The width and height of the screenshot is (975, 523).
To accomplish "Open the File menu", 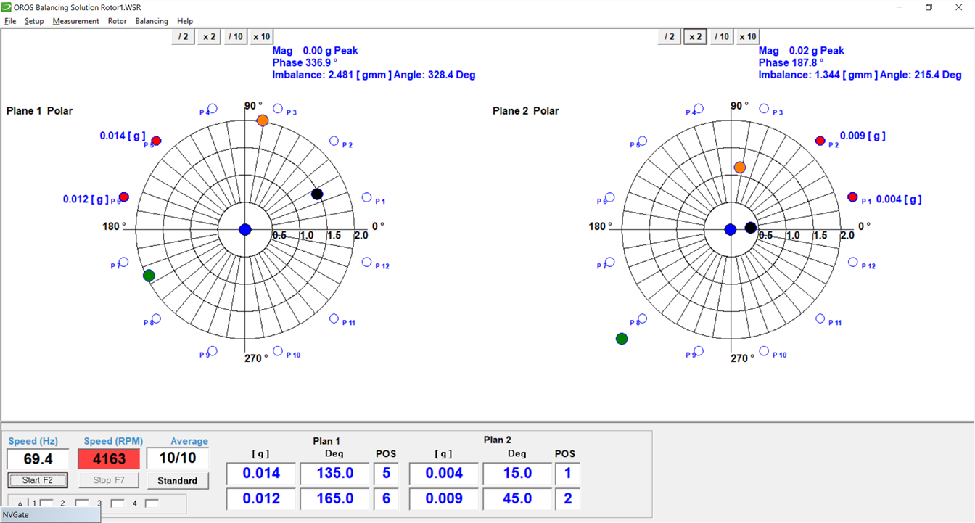I will coord(10,21).
